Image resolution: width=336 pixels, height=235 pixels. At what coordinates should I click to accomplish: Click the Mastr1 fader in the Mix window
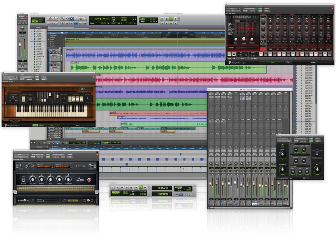click(285, 184)
